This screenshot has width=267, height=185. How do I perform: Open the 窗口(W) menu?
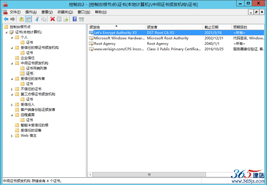tap(84, 12)
